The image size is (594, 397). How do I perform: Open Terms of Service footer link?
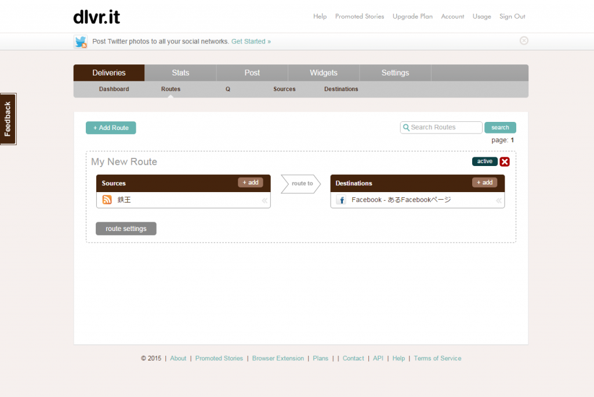[x=437, y=358]
